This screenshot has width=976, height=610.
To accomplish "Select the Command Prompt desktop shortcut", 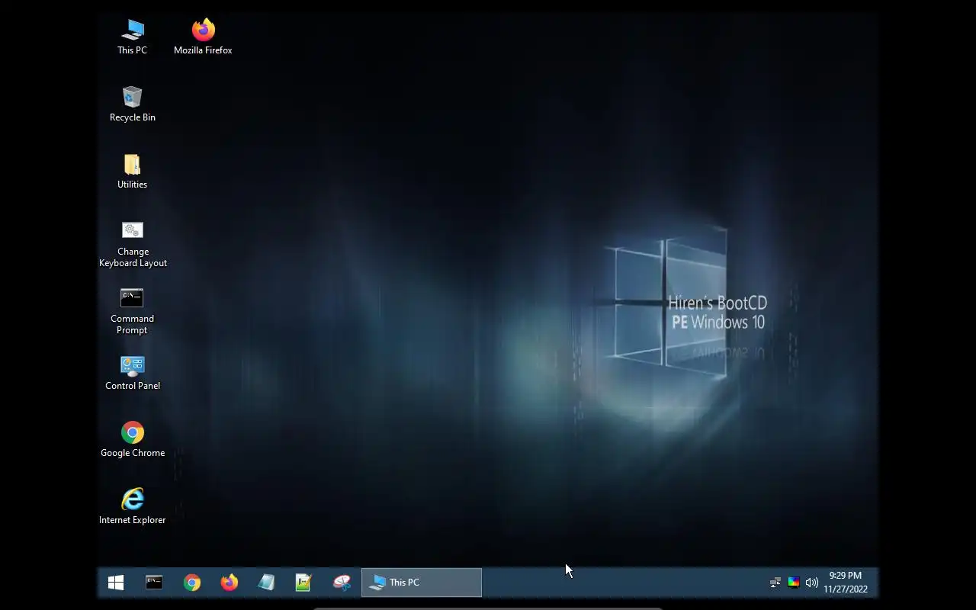I will coord(132,311).
